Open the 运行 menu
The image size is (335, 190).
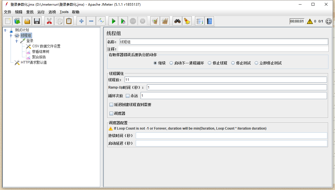[x=41, y=12]
